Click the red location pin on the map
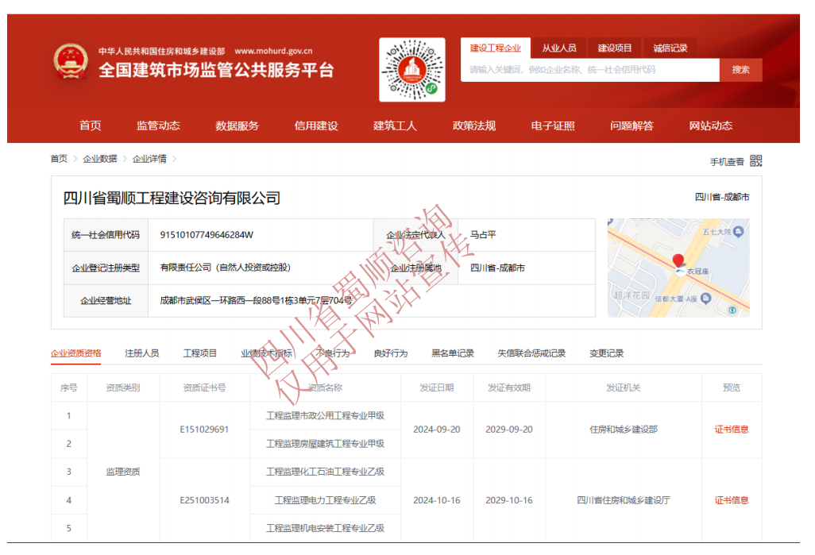 pos(678,261)
